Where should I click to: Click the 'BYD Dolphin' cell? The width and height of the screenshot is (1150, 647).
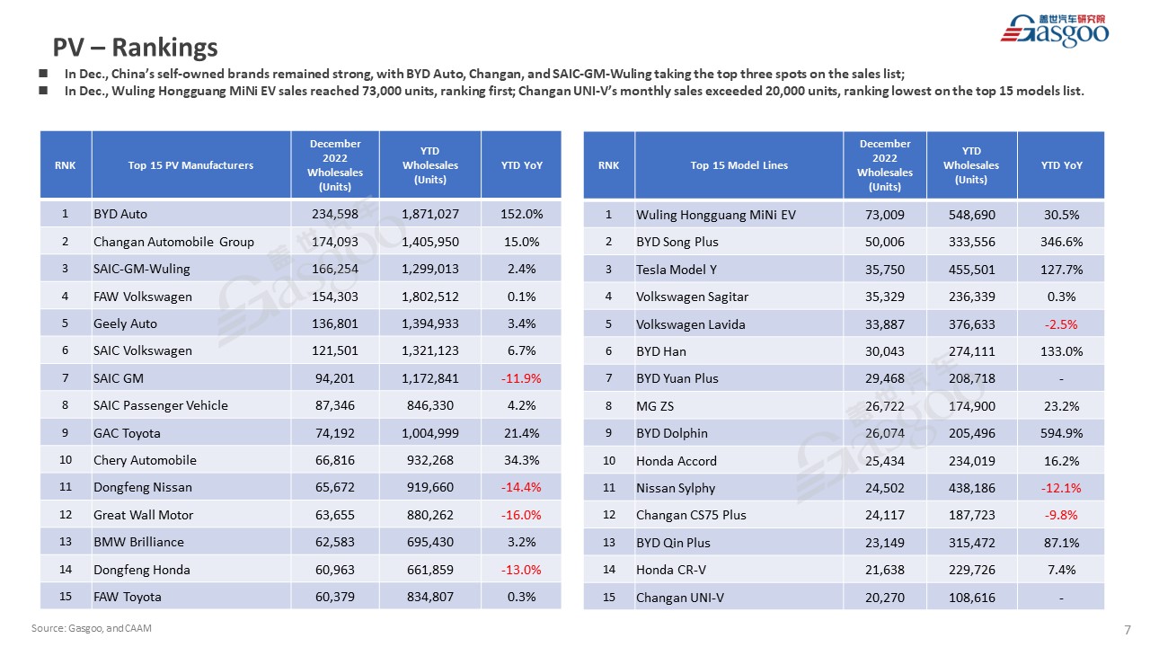pyautogui.click(x=739, y=433)
